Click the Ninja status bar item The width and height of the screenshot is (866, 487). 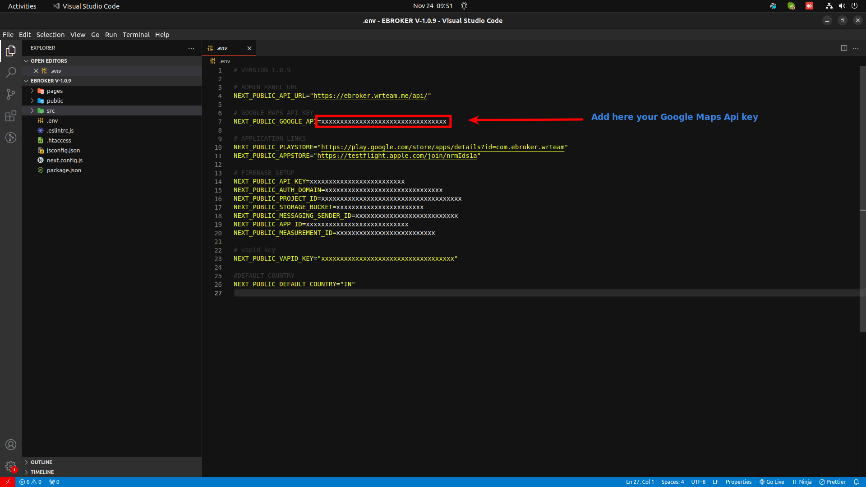(x=802, y=482)
